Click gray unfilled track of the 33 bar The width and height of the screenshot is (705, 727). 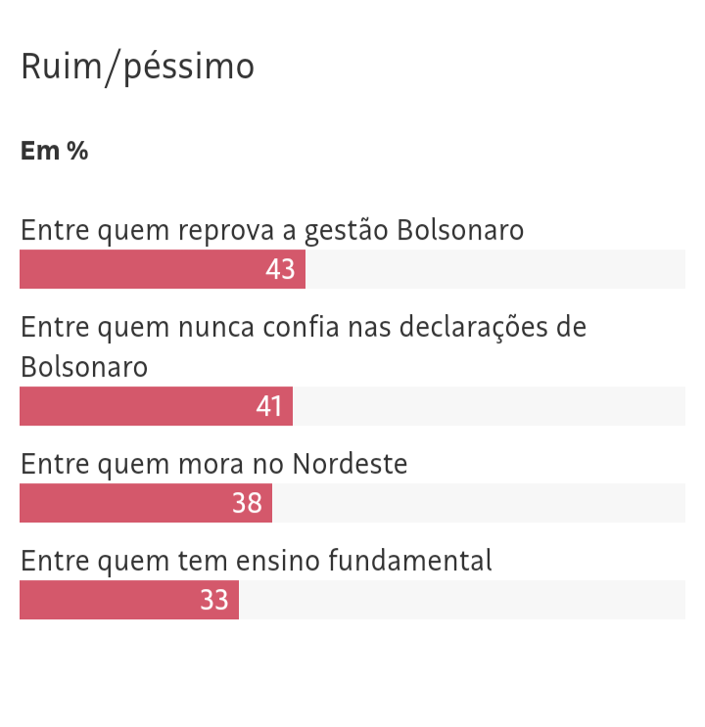click(x=460, y=600)
